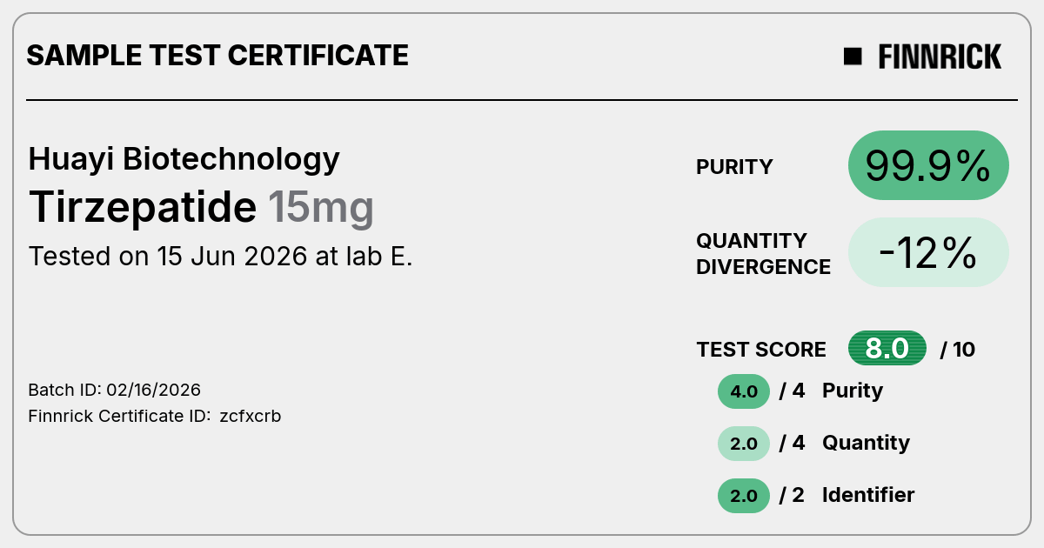
Task: Click the 2.0 identifier score pill
Action: [x=744, y=496]
